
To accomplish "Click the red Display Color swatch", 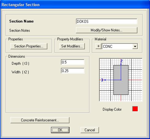I will 135,109.
